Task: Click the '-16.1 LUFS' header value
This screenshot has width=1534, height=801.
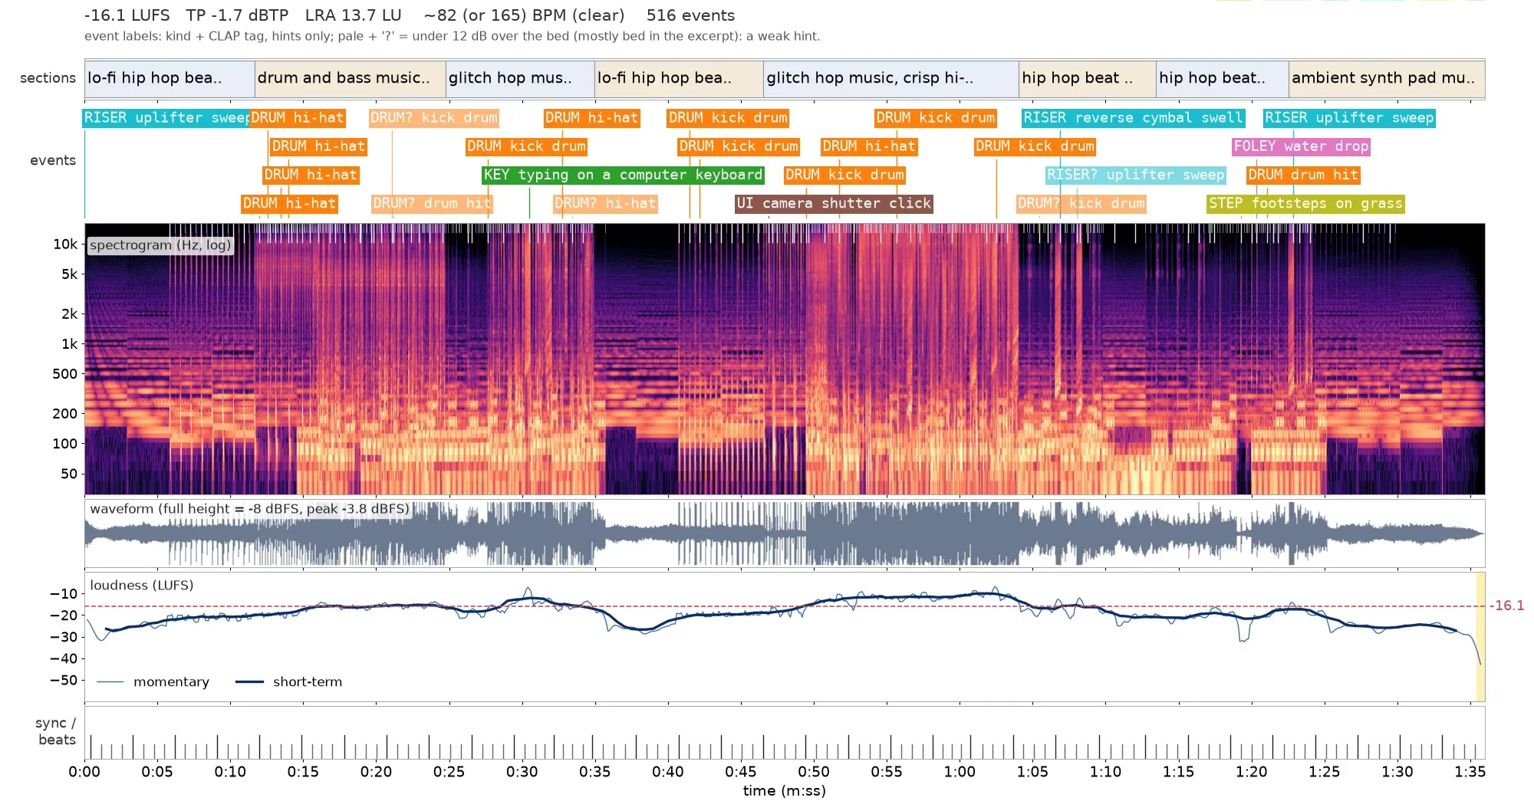Action: tap(127, 15)
